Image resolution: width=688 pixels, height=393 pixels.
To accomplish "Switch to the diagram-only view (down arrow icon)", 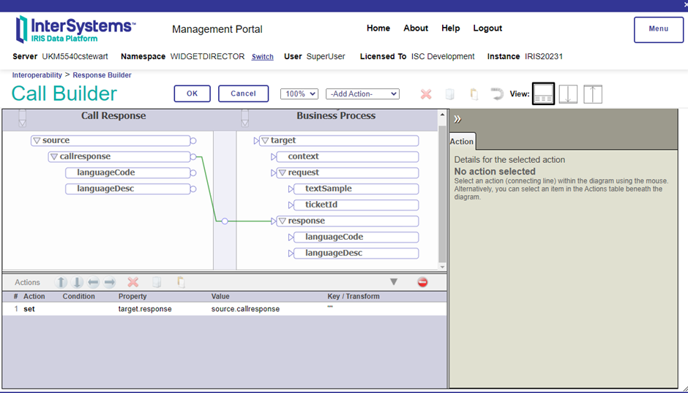I will [568, 94].
